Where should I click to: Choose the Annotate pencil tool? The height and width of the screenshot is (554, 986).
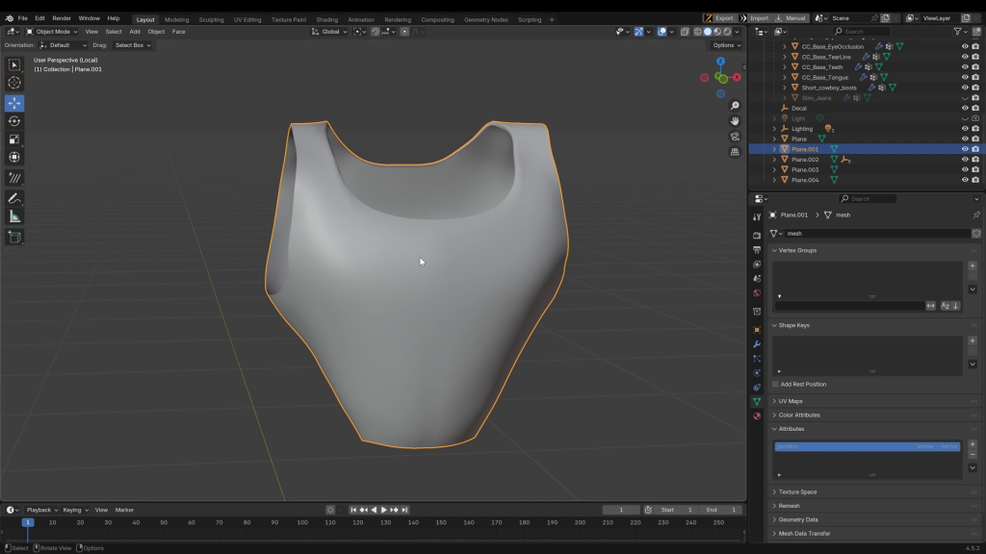coord(14,198)
